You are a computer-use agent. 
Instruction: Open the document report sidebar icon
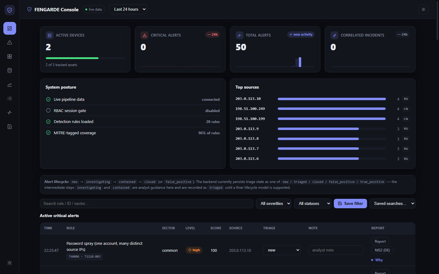click(9, 127)
